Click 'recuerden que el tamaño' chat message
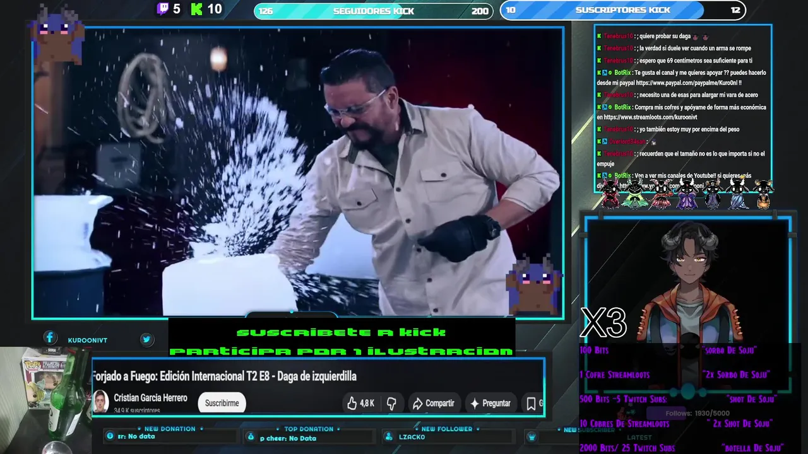 pos(680,158)
